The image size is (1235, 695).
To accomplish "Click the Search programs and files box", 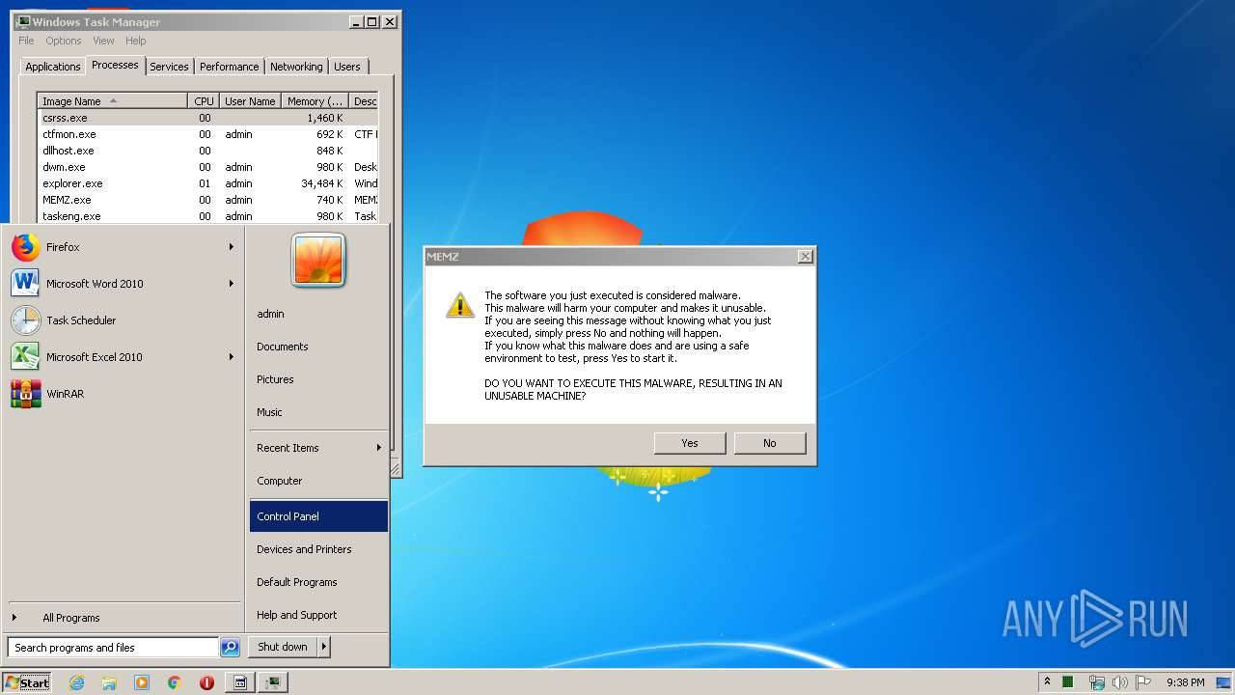I will click(x=113, y=648).
